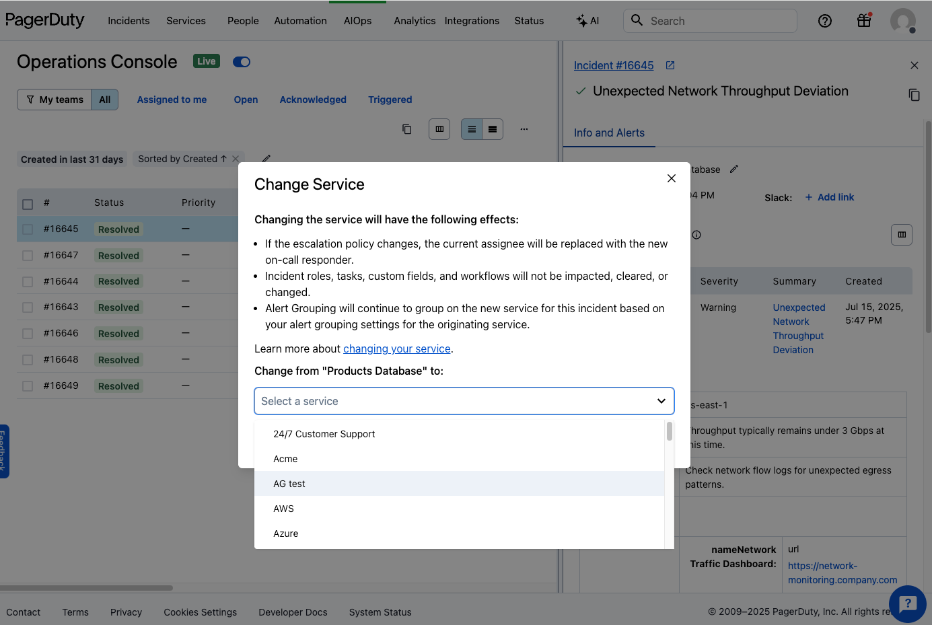Choose AG test from service list
Image resolution: width=932 pixels, height=625 pixels.
289,484
